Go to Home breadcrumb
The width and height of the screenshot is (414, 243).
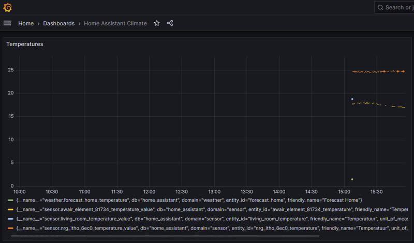click(26, 23)
